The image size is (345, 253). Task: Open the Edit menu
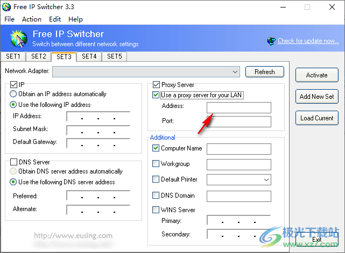55,19
